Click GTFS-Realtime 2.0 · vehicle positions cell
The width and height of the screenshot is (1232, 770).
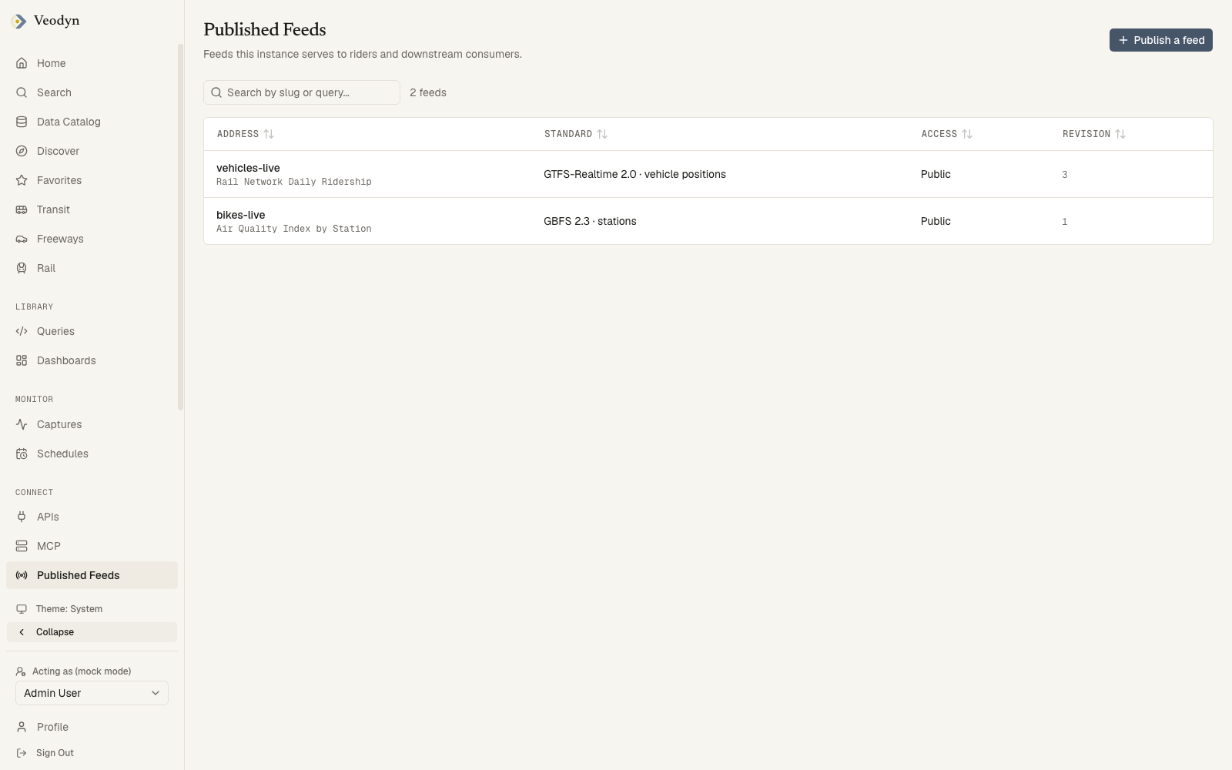(x=634, y=174)
